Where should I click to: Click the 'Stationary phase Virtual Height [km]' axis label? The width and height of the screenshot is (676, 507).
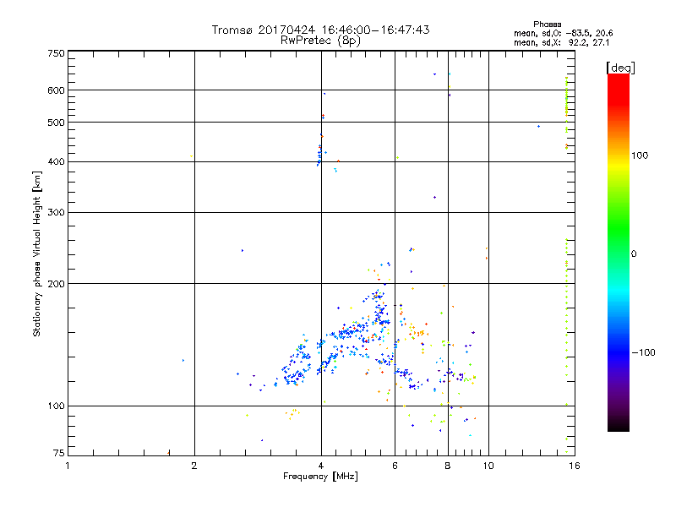pyautogui.click(x=37, y=253)
